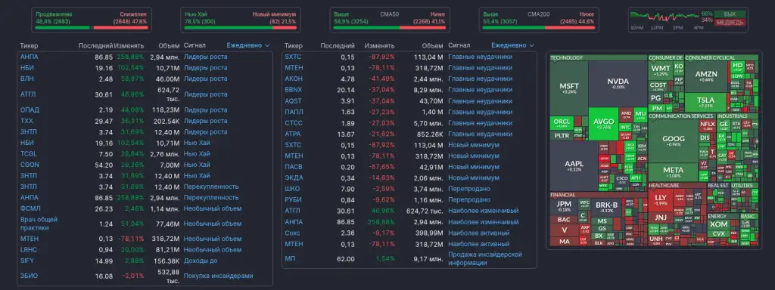Select the JPM tile in heatmap
The width and height of the screenshot is (775, 290).
click(564, 206)
